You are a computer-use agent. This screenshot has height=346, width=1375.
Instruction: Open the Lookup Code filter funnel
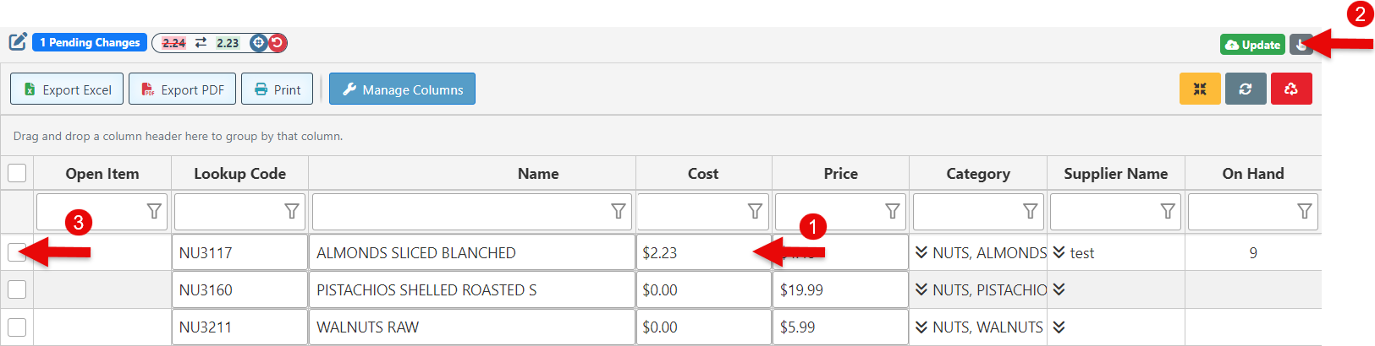[x=292, y=211]
